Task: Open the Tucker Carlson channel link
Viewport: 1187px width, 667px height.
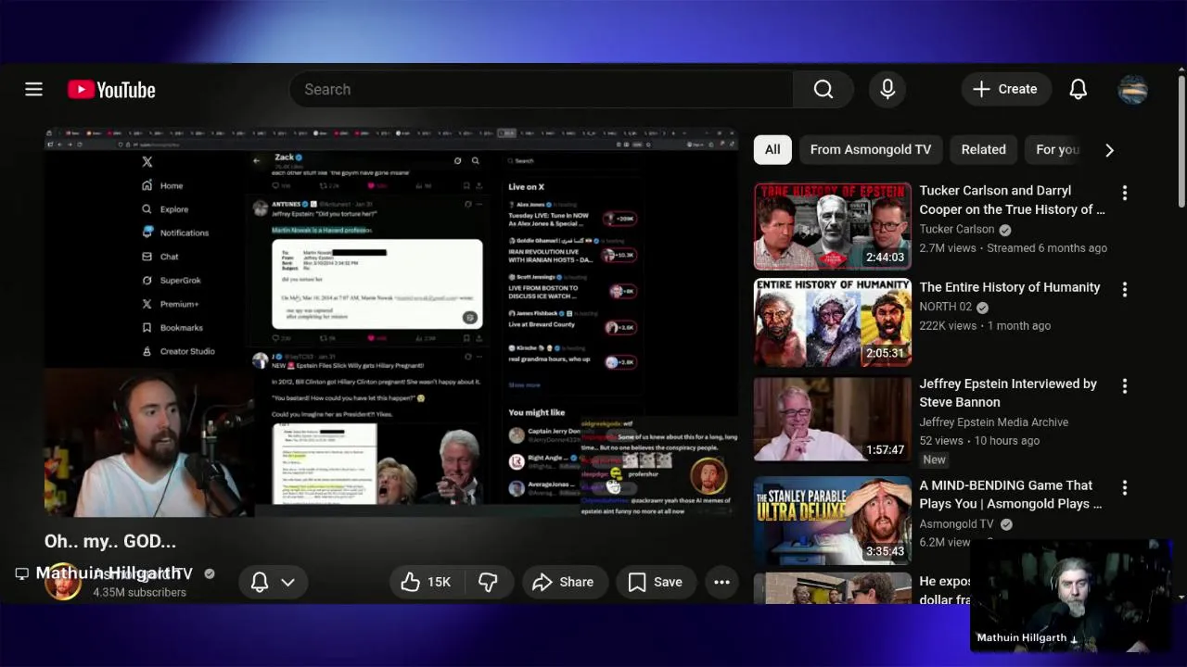Action: pyautogui.click(x=956, y=229)
